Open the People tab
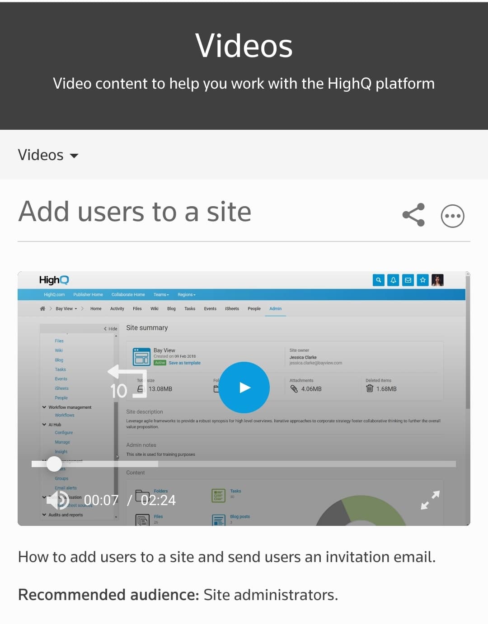 click(254, 309)
